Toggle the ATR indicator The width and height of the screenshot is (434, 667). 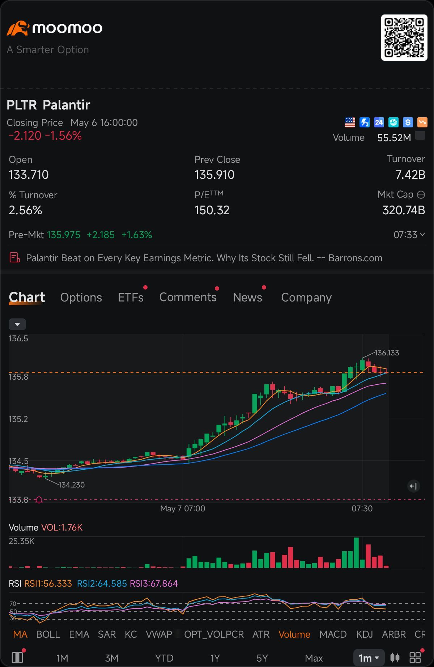[261, 634]
